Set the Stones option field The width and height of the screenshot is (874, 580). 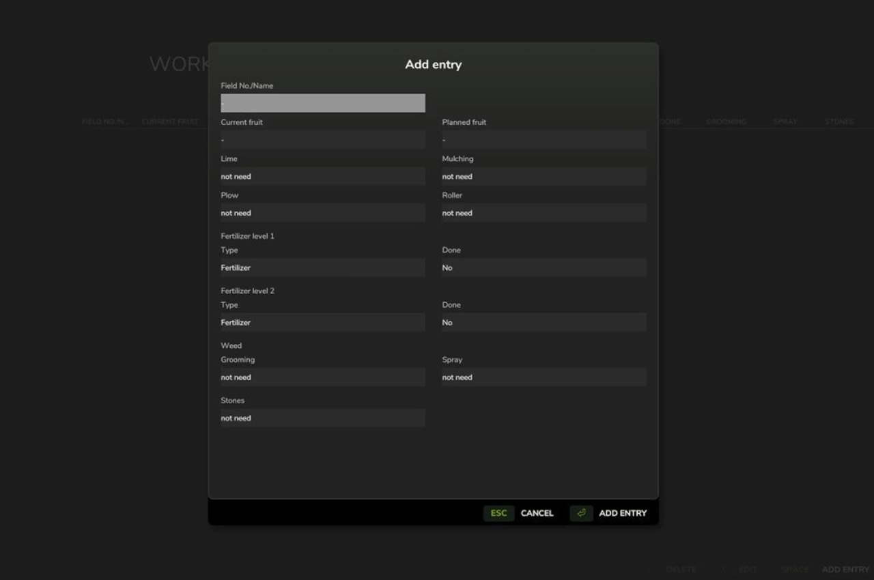(322, 418)
